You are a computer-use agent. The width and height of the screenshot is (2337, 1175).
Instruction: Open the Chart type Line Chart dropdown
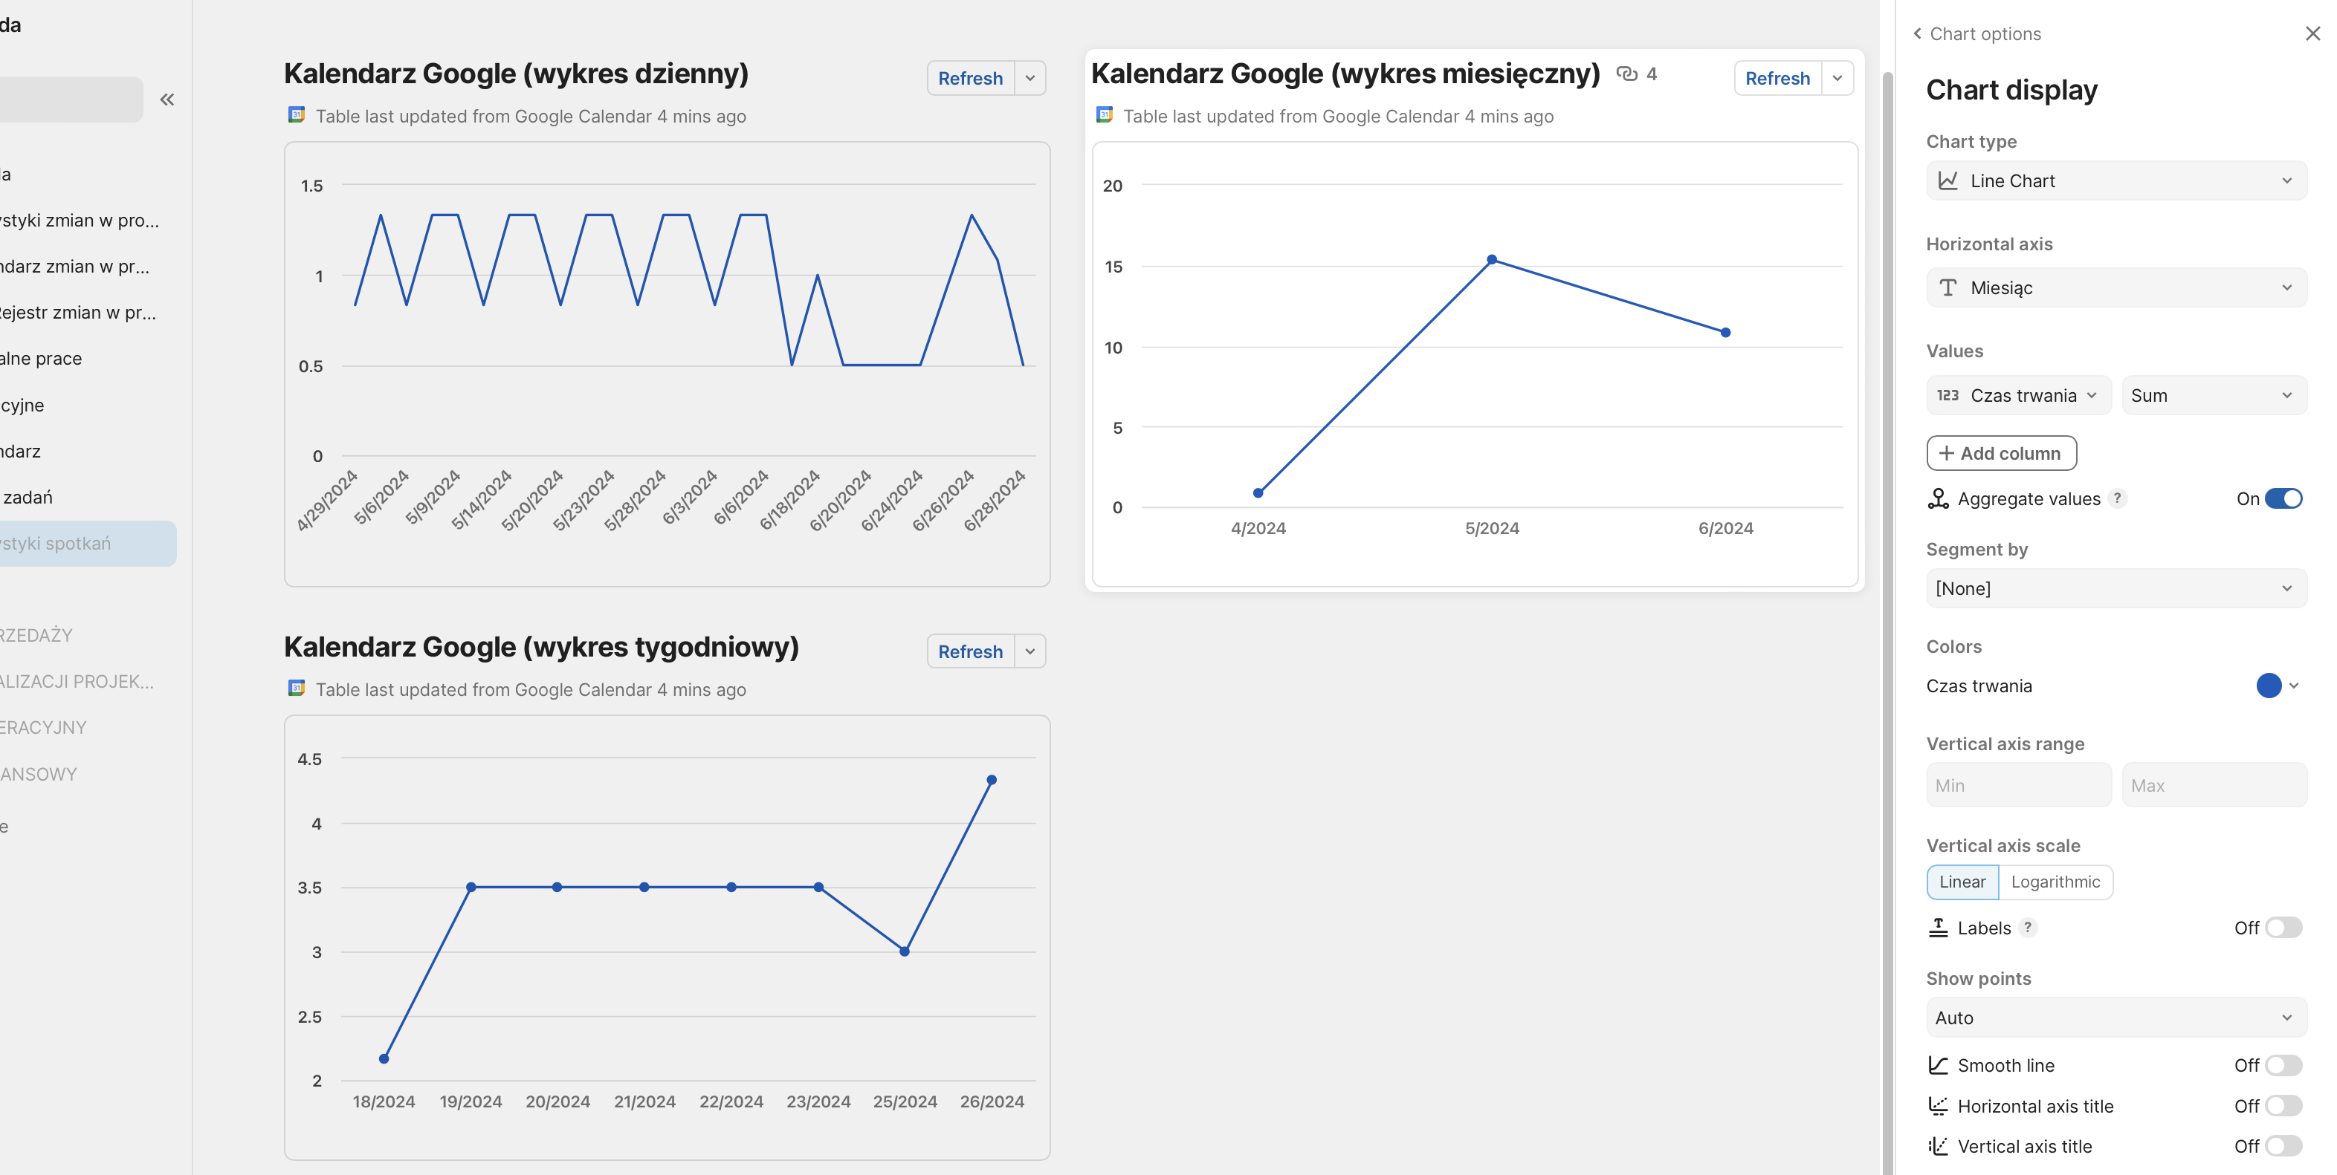click(2115, 181)
